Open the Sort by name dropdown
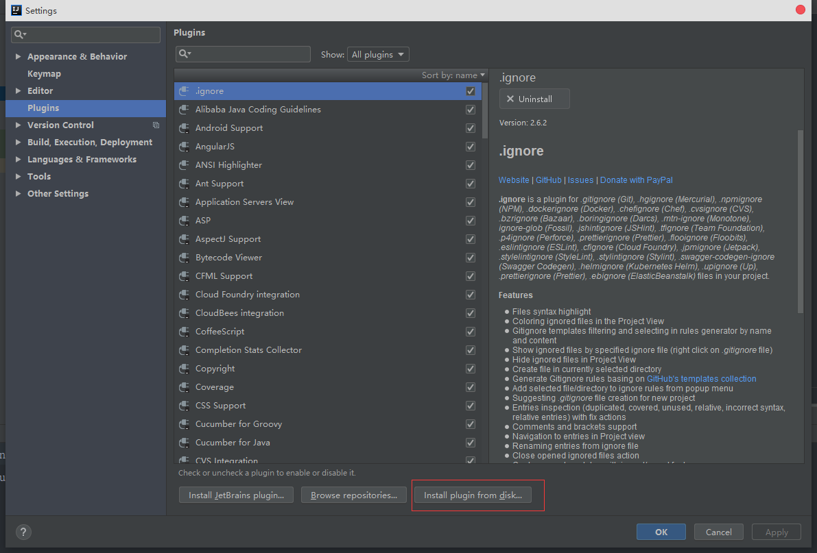The width and height of the screenshot is (817, 553). pyautogui.click(x=453, y=75)
